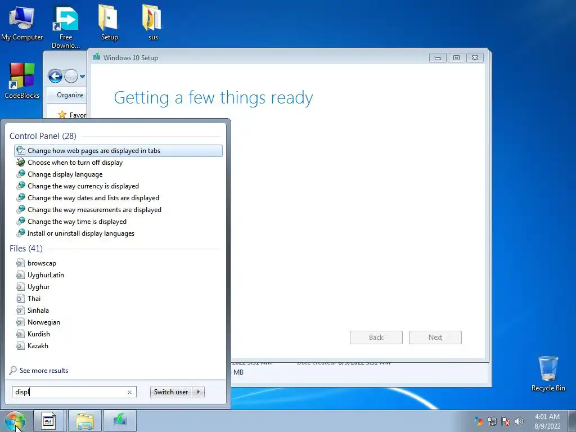
Task: Open the script file taskbar button
Action: click(x=48, y=421)
